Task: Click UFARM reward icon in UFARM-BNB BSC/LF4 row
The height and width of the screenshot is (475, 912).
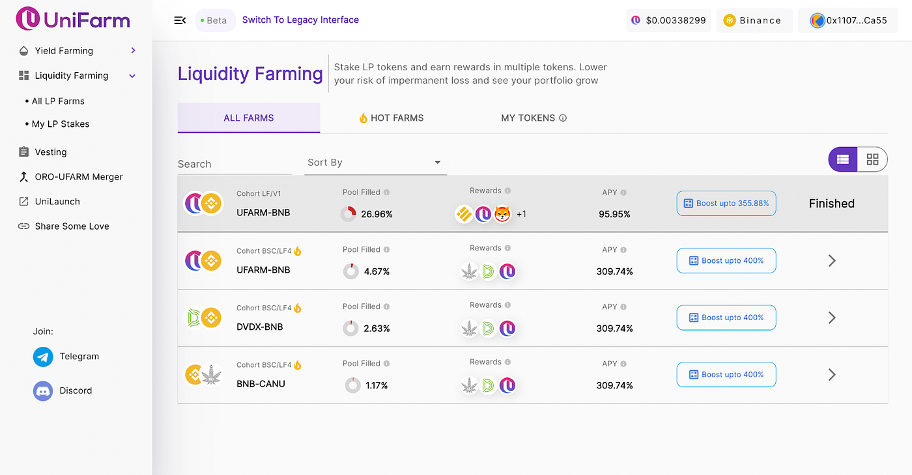Action: tap(507, 271)
